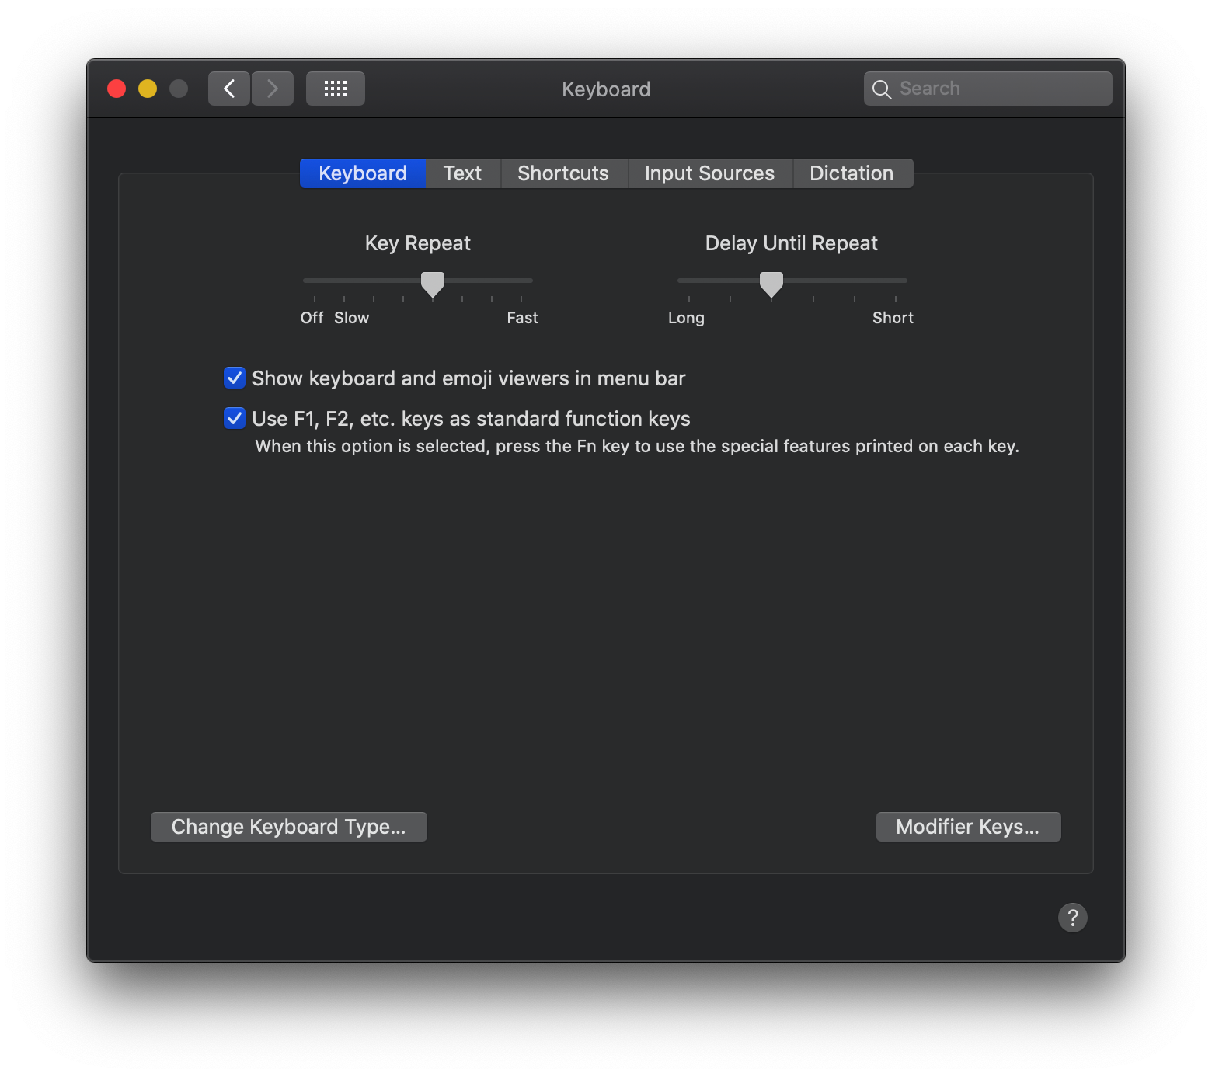Toggle Use F1, F2 as standard function keys

click(235, 418)
